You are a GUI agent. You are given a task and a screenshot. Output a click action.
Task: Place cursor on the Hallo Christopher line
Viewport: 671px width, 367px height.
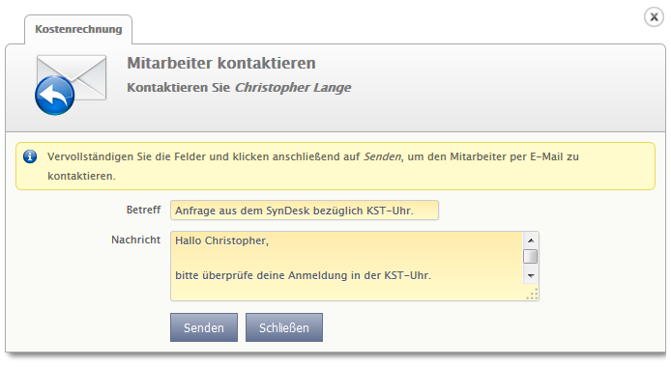[221, 240]
